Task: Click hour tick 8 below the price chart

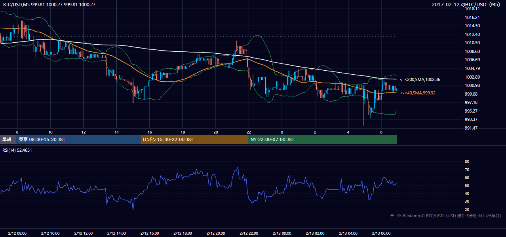Action: coord(17,132)
